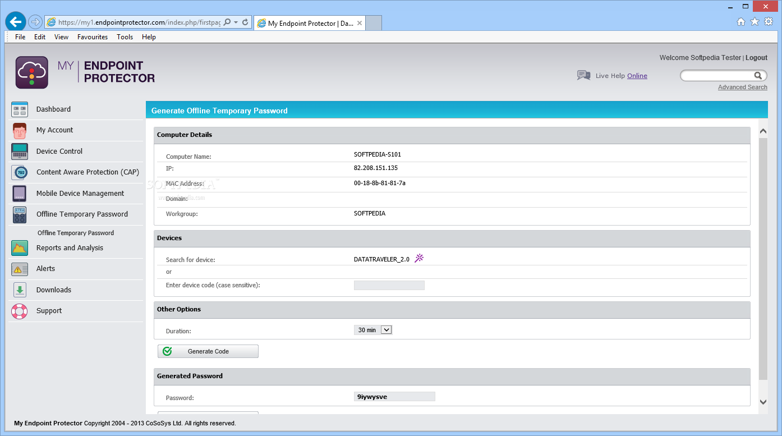The height and width of the screenshot is (436, 782).
Task: Refresh the page with the reload icon
Action: pyautogui.click(x=245, y=22)
